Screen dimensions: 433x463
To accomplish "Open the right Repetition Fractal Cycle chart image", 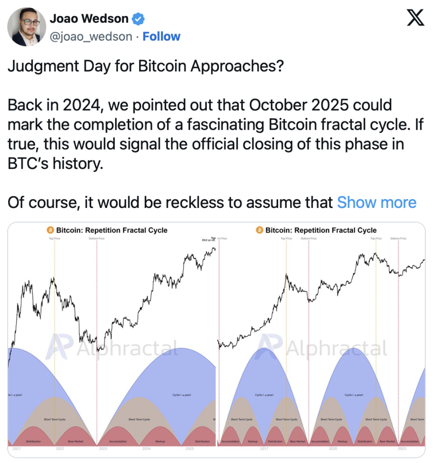I will (321, 340).
